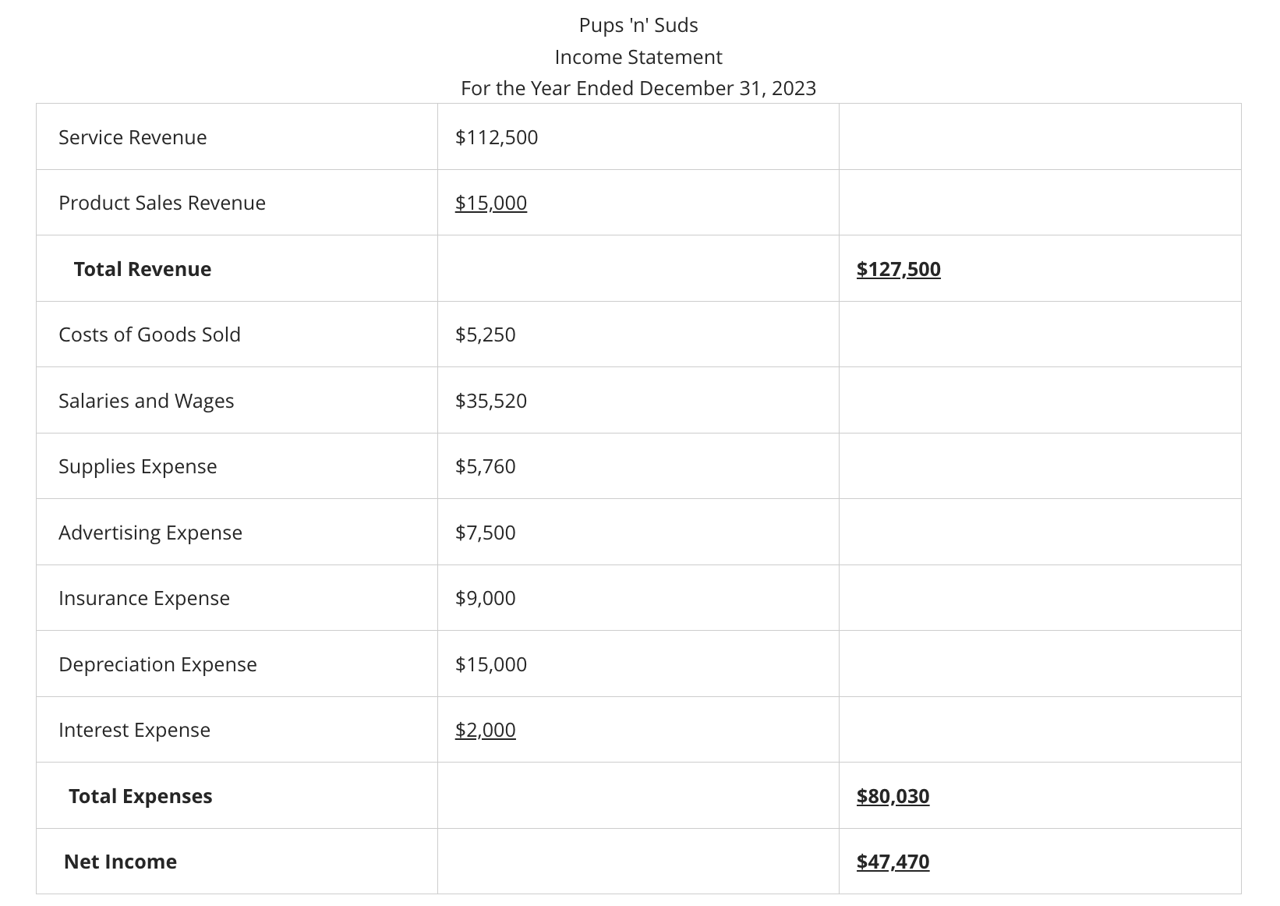Viewport: 1280px width, 906px height.
Task: Click the Service Revenue label
Action: click(133, 137)
